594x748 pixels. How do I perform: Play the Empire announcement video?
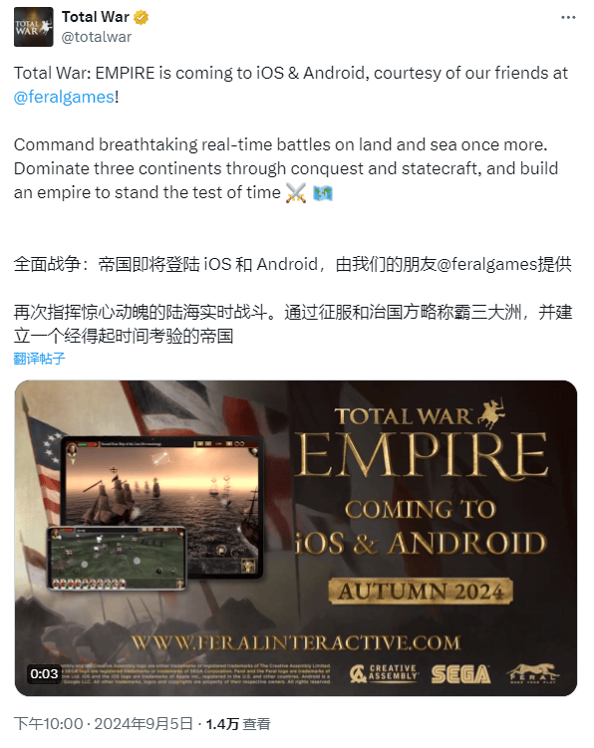point(296,538)
